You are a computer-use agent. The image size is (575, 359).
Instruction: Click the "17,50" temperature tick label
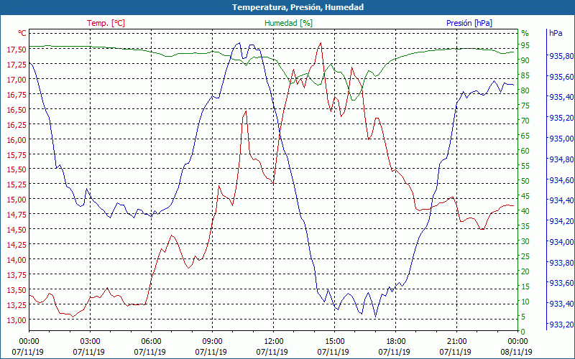[17, 50]
